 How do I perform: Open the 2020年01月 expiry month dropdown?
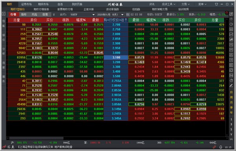click(110, 15)
